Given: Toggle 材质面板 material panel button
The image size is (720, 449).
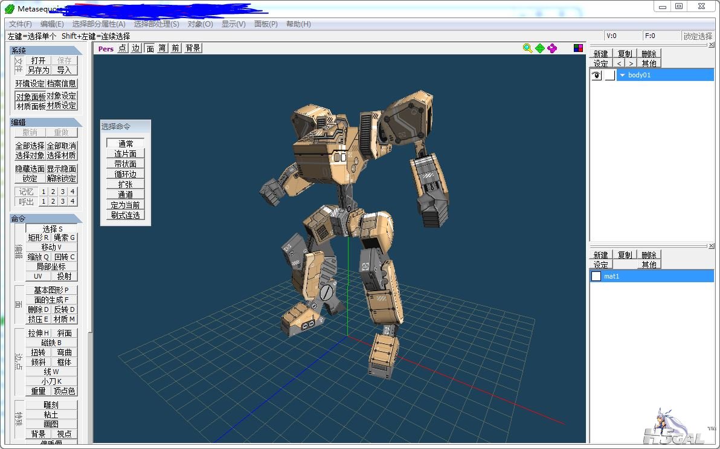Looking at the screenshot, I should coord(30,106).
